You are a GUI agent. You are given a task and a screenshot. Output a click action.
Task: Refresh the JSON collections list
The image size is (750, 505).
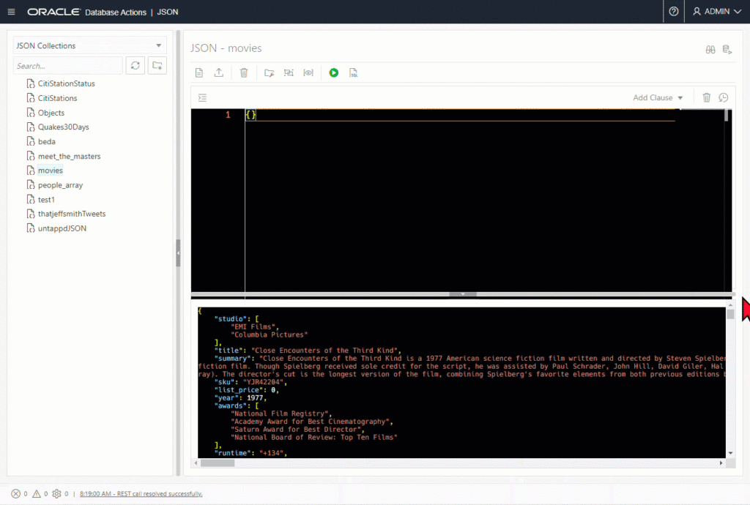(x=135, y=65)
